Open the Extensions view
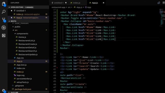 pyautogui.click(x=4, y=36)
